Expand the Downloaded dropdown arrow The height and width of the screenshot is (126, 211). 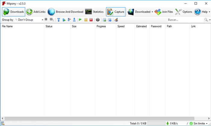tap(152, 12)
